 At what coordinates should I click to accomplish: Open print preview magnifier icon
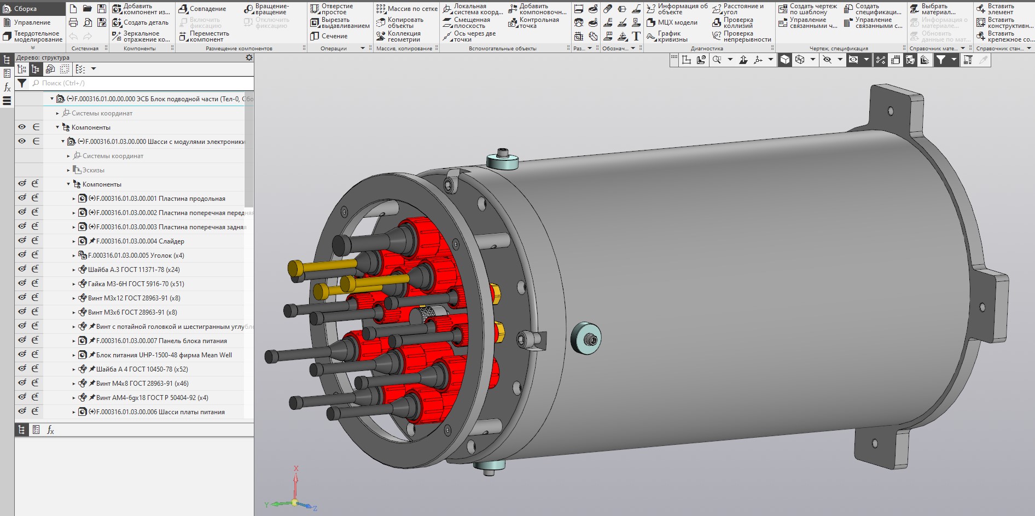pyautogui.click(x=88, y=22)
